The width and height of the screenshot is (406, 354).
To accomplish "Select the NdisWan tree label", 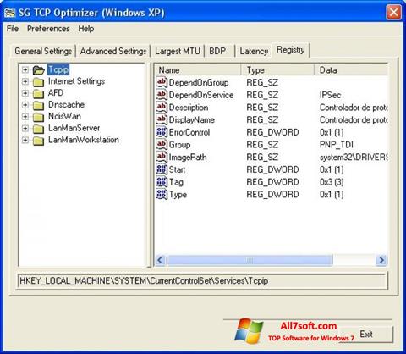I will click(x=64, y=116).
